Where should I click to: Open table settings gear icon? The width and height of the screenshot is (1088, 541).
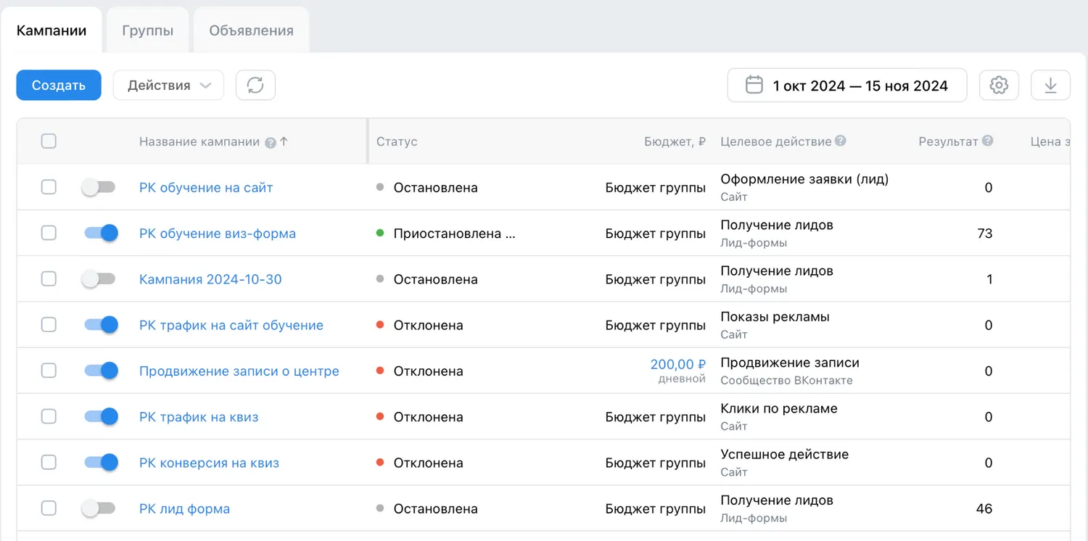tap(999, 85)
